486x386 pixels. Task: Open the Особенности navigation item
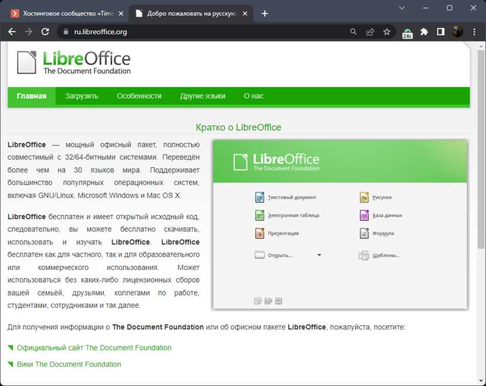(x=139, y=96)
